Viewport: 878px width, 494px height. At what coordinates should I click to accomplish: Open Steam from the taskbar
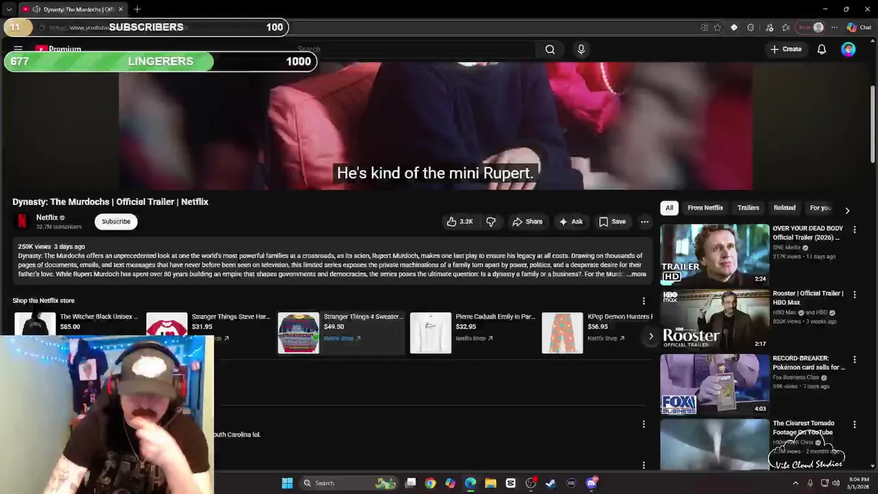point(550,483)
